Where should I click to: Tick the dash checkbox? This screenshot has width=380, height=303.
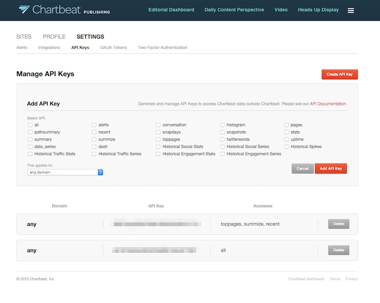coord(94,147)
